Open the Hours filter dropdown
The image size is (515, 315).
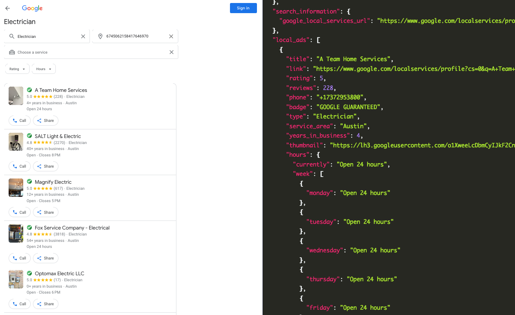tap(44, 69)
